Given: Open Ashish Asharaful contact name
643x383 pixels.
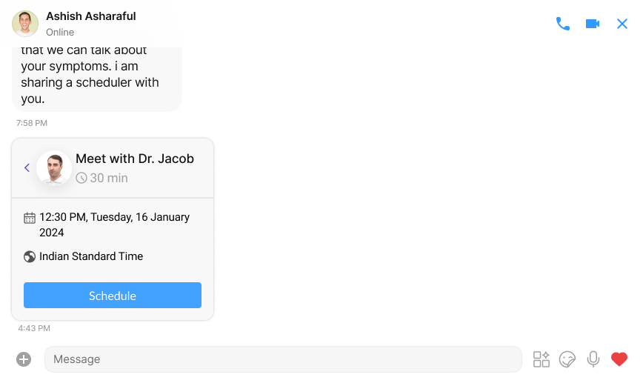Looking at the screenshot, I should point(90,16).
